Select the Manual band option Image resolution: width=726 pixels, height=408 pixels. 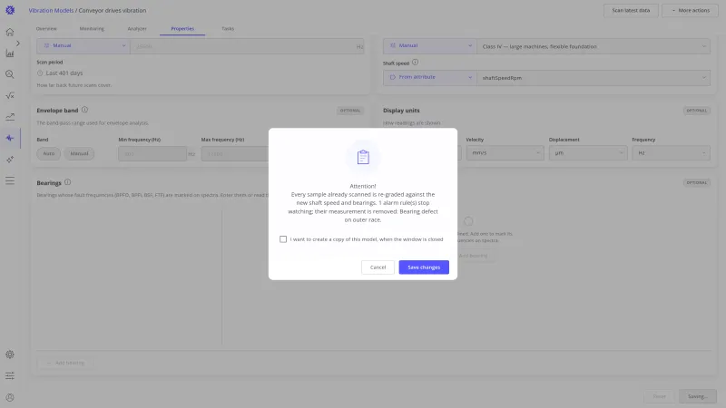pyautogui.click(x=79, y=153)
